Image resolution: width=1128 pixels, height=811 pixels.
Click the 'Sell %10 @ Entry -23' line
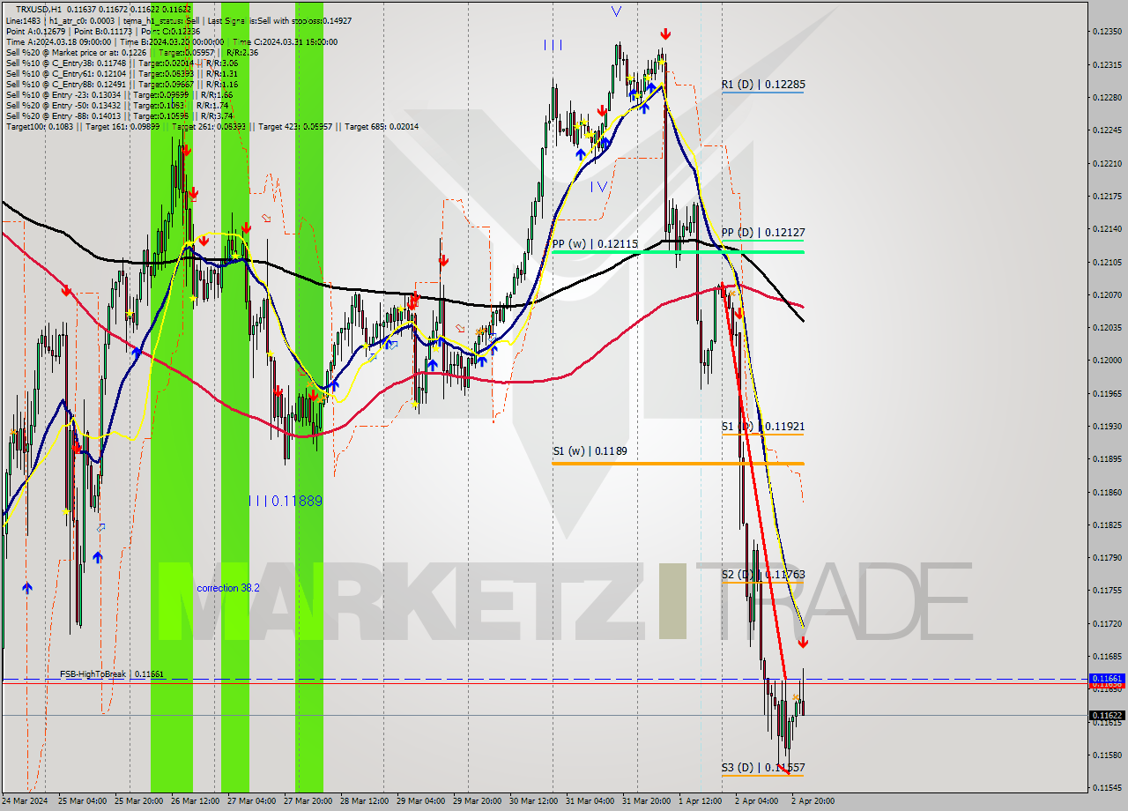[119, 94]
